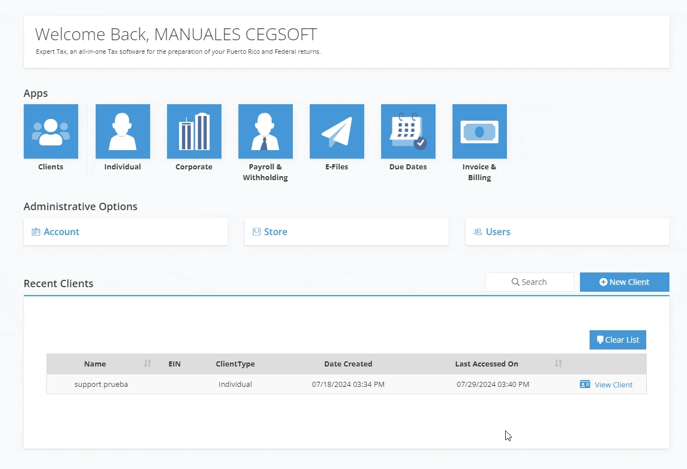Launch the Corporate buildings app icon
Viewport: 687px width, 469px height.
[x=194, y=131]
